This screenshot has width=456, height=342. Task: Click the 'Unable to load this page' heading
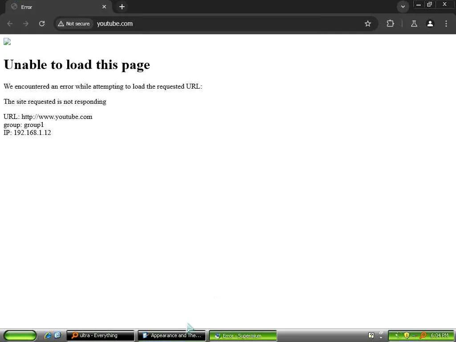pyautogui.click(x=77, y=65)
